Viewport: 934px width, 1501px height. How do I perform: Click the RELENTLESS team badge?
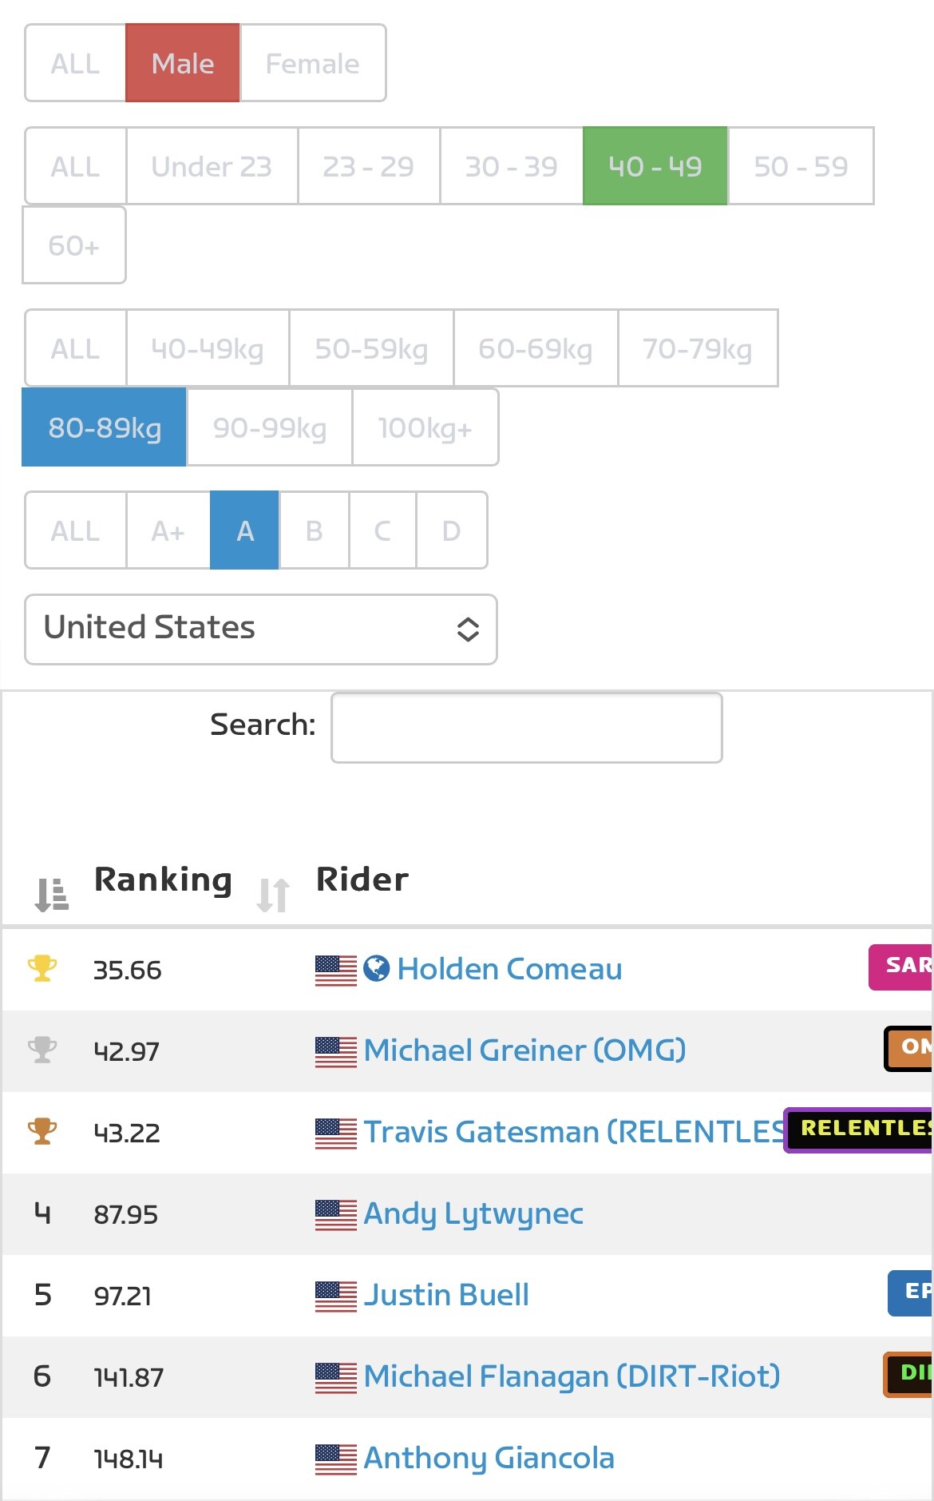click(x=859, y=1129)
